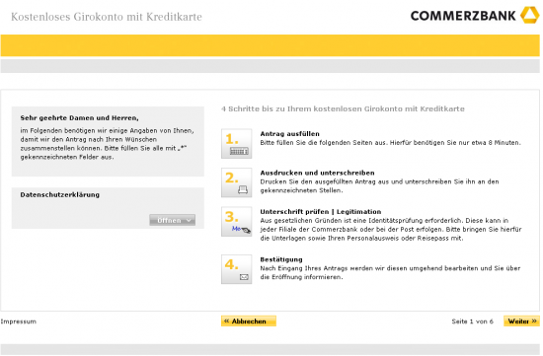The width and height of the screenshot is (543, 356).
Task: Click 'Ausdrucken und unterschreiben' heading
Action: coord(317,173)
